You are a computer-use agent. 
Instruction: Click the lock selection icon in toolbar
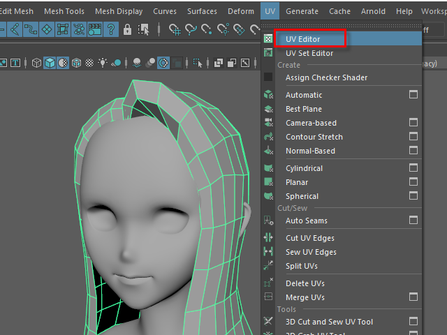tap(127, 29)
